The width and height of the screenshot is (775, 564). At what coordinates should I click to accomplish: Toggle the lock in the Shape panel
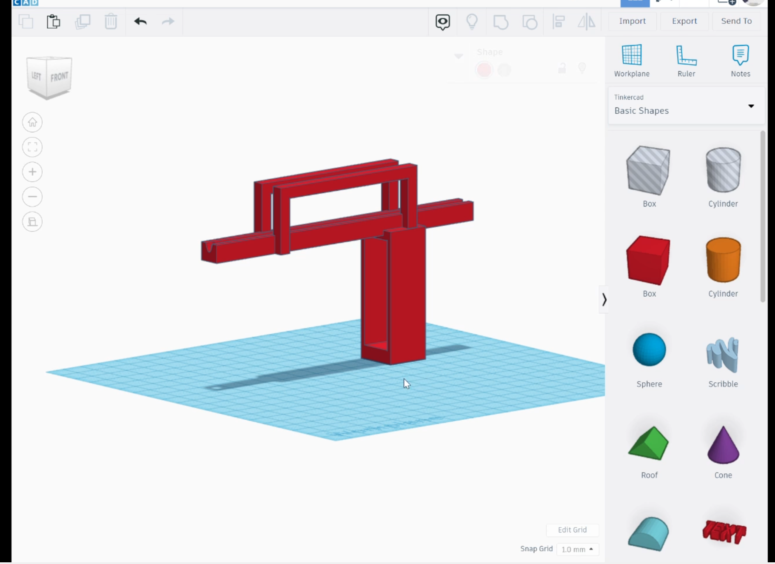click(562, 68)
